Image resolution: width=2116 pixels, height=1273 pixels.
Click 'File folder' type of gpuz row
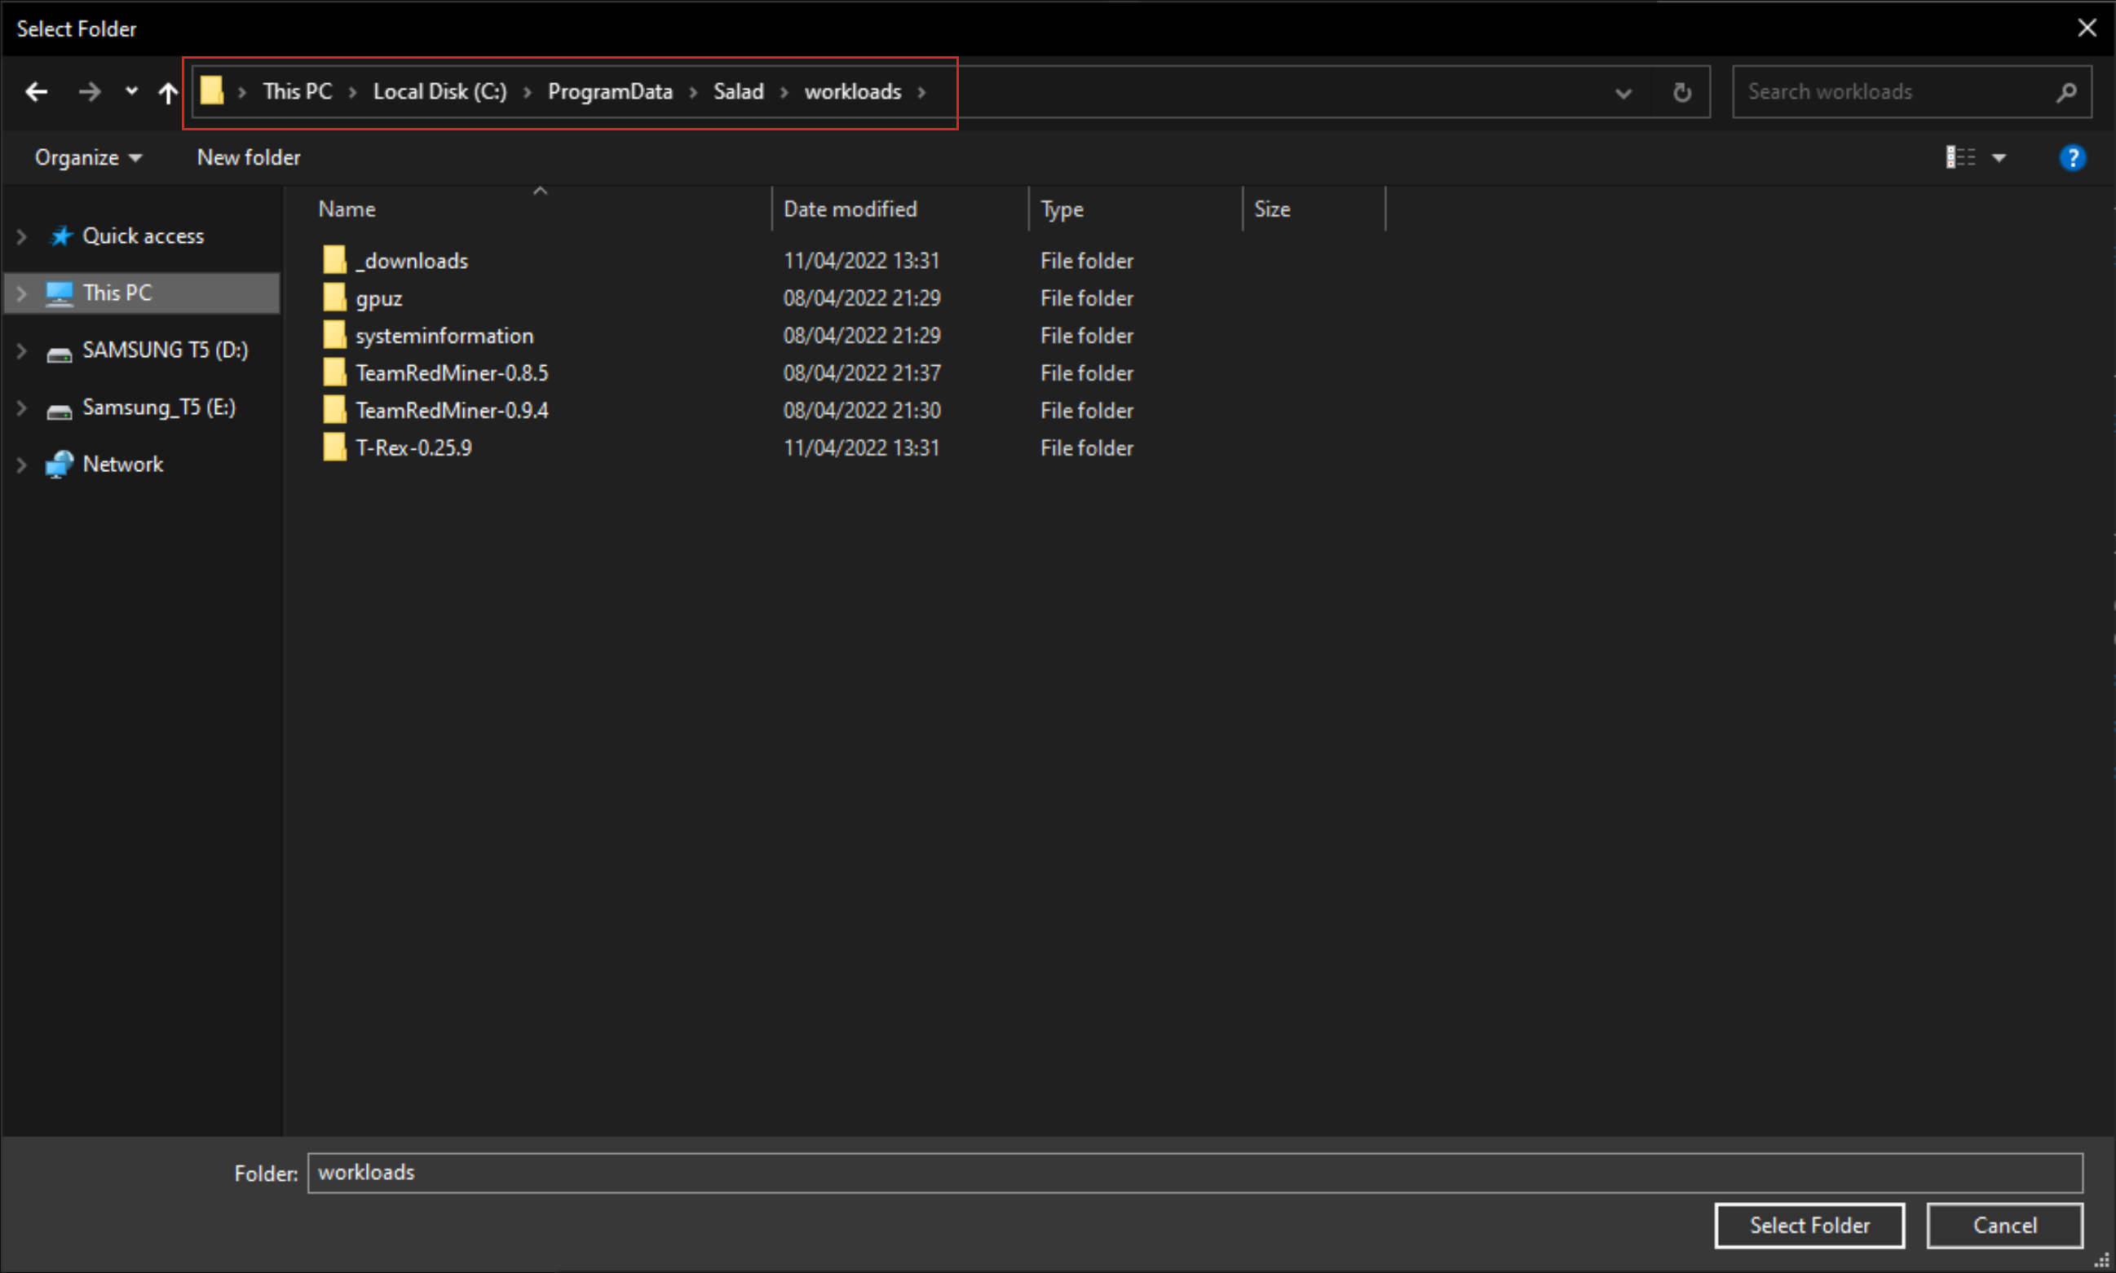(x=1086, y=298)
